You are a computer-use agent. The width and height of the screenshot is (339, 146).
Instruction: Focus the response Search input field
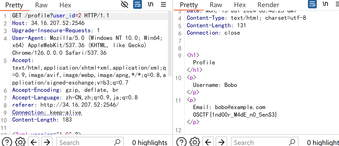(259, 142)
